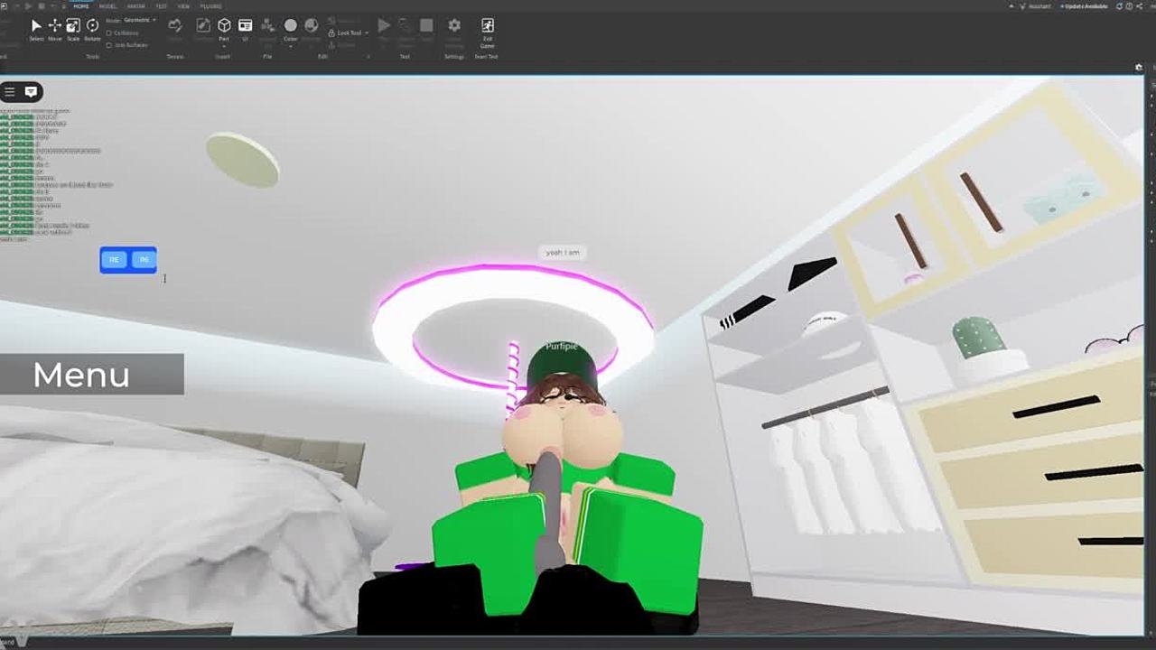
Task: Choose the Select tool in the toolbar
Action: [x=36, y=27]
